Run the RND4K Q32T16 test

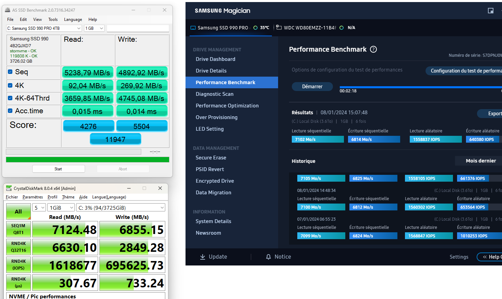(x=19, y=247)
